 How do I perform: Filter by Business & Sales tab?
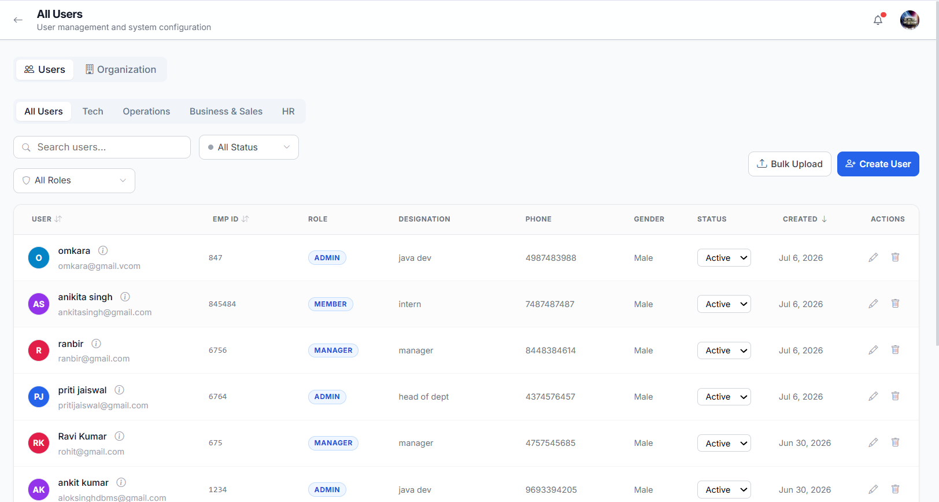point(226,111)
